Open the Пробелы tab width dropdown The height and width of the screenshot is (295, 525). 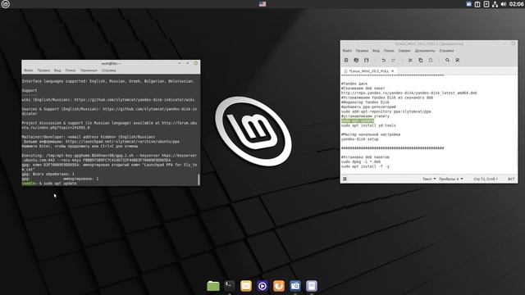(451, 179)
